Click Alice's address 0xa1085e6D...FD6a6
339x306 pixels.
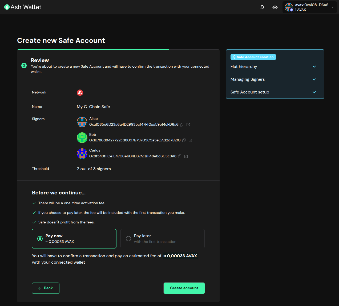pyautogui.click(x=134, y=125)
